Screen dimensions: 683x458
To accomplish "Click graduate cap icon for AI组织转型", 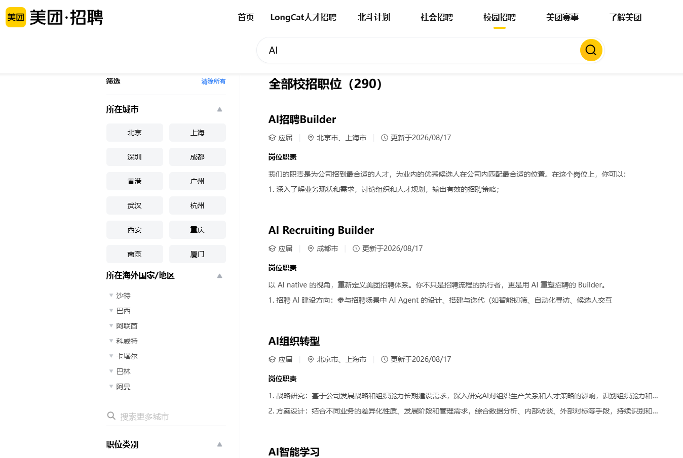I will coord(272,359).
